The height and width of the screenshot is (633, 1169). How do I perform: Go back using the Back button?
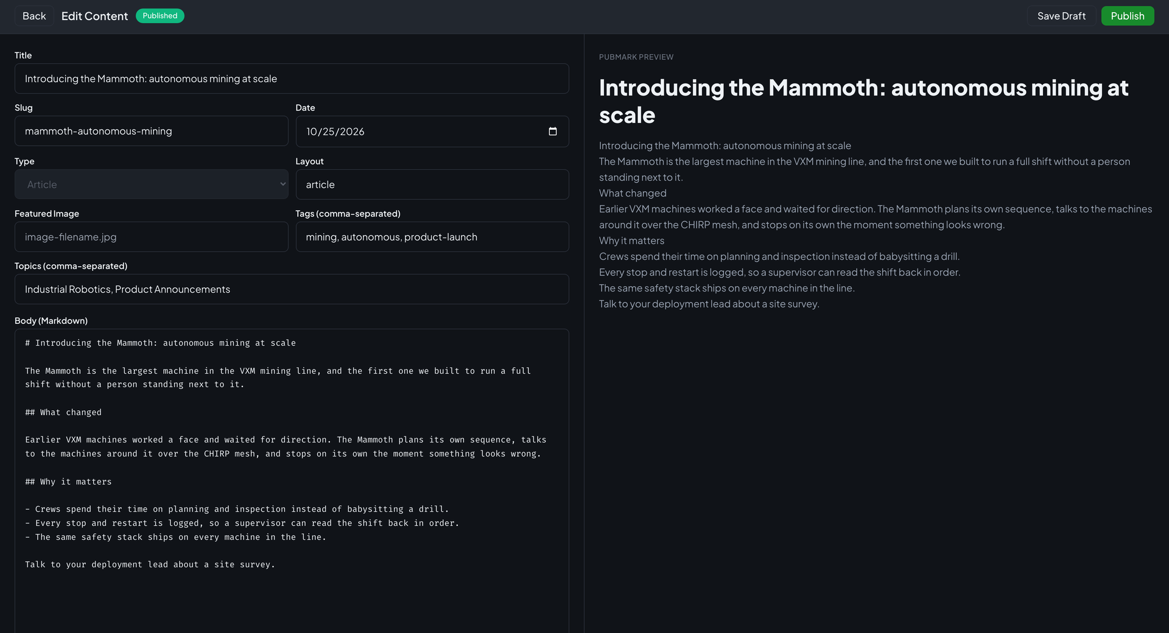[34, 16]
